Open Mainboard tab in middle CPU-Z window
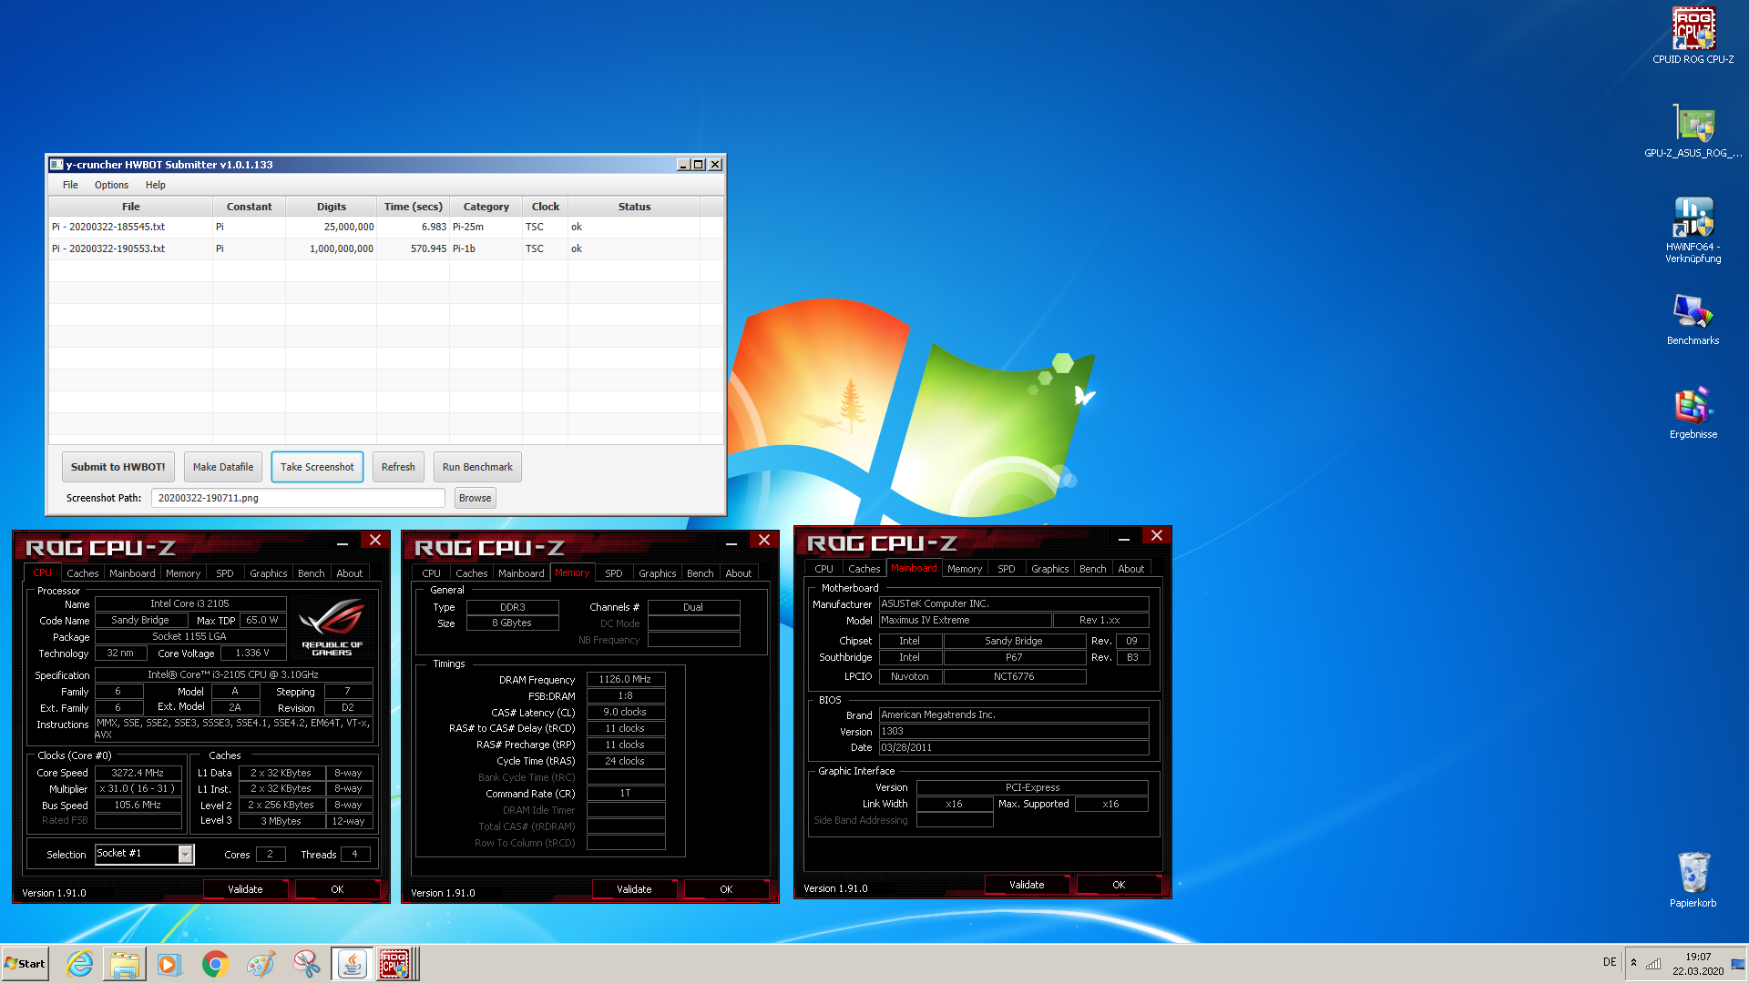The image size is (1749, 983). click(x=521, y=573)
